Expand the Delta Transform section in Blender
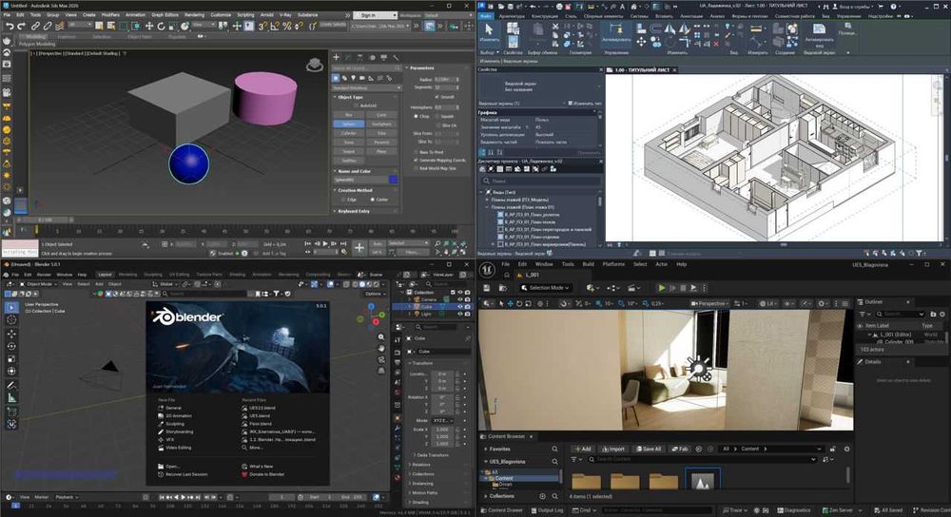This screenshot has width=951, height=517. click(x=433, y=454)
